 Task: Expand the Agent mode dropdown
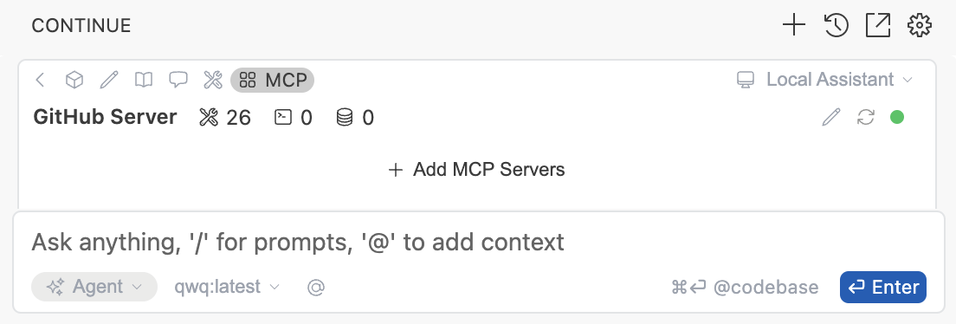click(94, 287)
